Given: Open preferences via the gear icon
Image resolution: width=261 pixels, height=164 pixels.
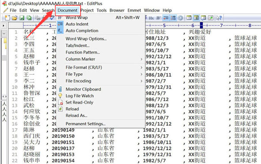Looking at the screenshot, I should coord(181,18).
